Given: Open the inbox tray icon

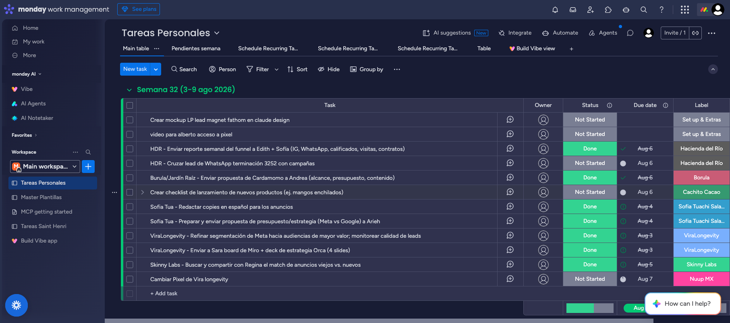Looking at the screenshot, I should pyautogui.click(x=573, y=10).
